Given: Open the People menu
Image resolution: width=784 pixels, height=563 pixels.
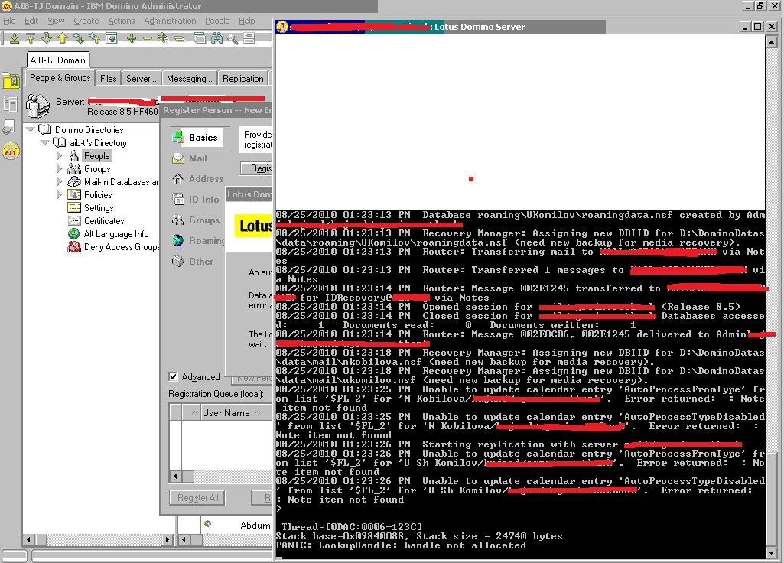Looking at the screenshot, I should point(217,21).
